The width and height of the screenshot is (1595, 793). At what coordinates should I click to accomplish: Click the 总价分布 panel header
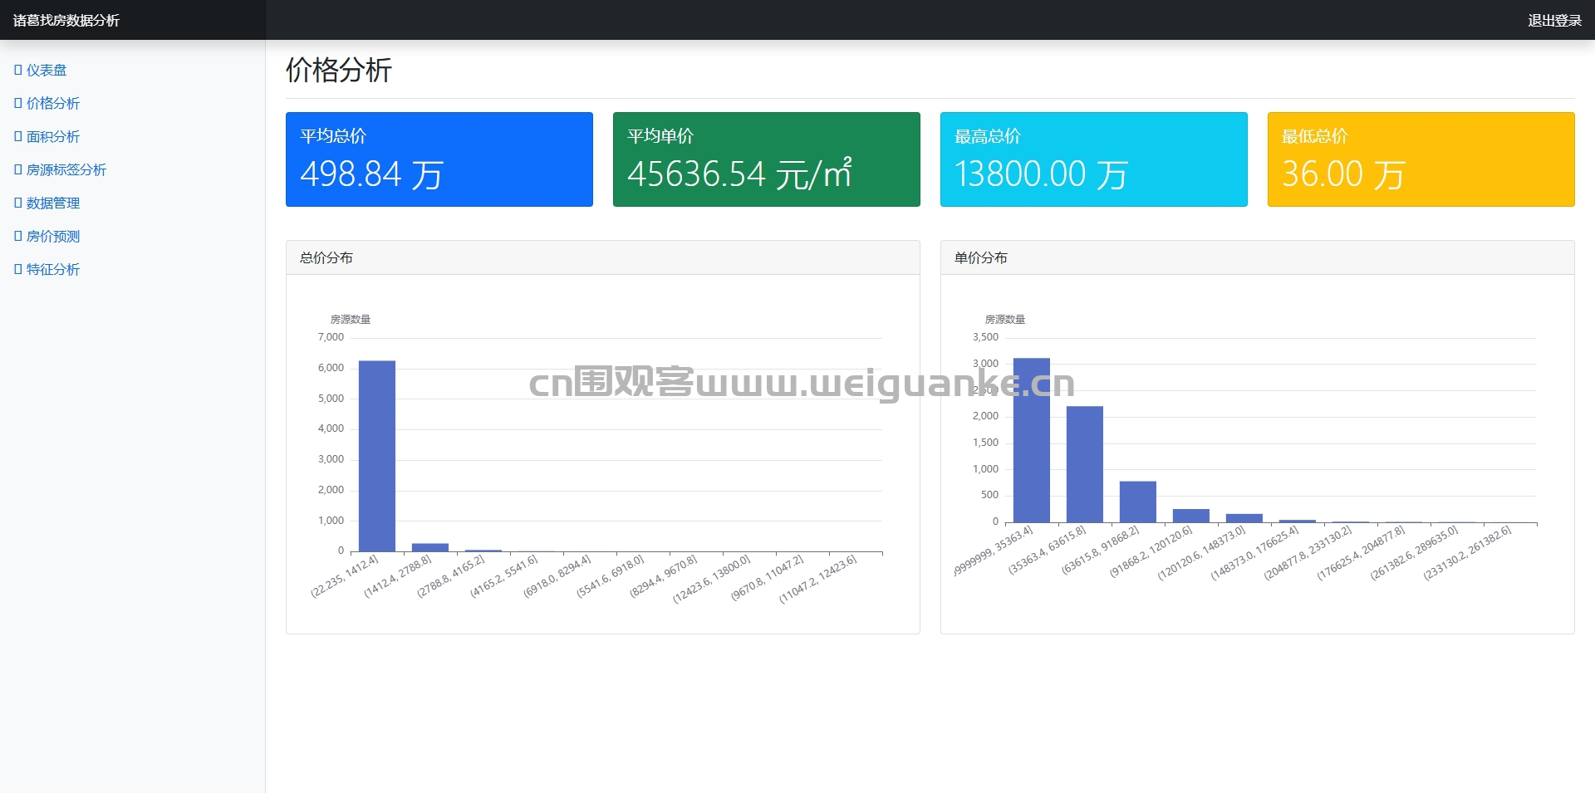click(603, 257)
